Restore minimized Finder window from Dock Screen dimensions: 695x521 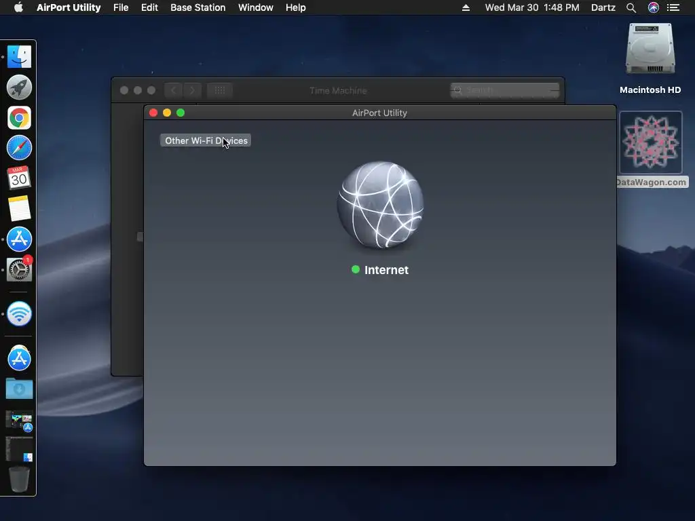pos(19,449)
